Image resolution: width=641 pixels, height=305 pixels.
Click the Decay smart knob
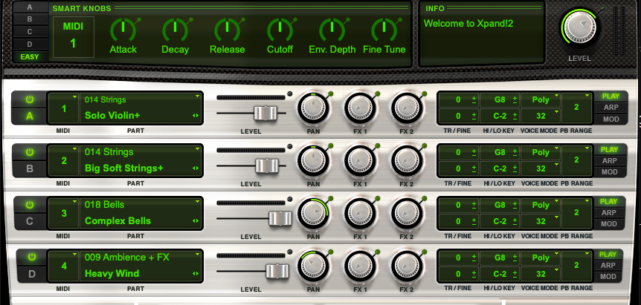click(x=175, y=29)
